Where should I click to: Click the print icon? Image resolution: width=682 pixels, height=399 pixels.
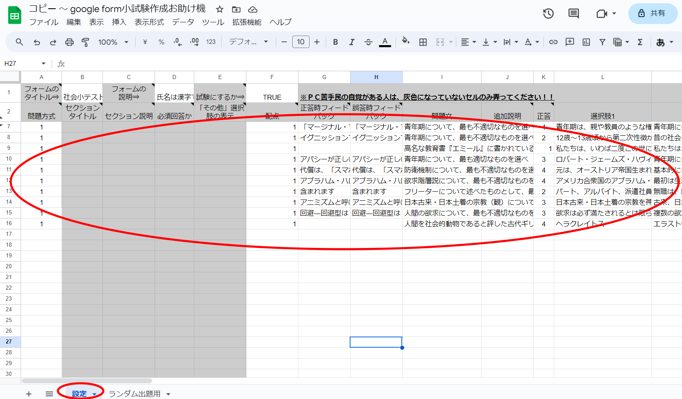(69, 42)
